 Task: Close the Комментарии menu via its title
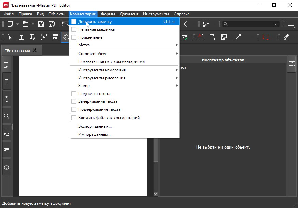pos(83,14)
